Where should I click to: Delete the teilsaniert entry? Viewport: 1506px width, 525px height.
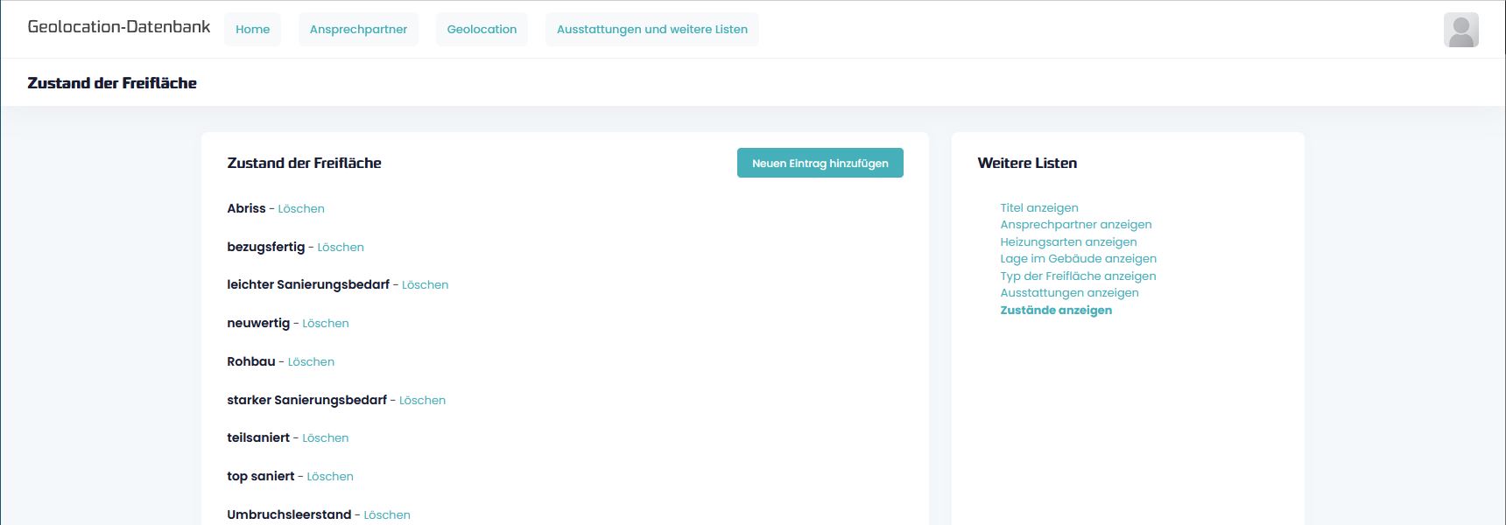point(325,437)
